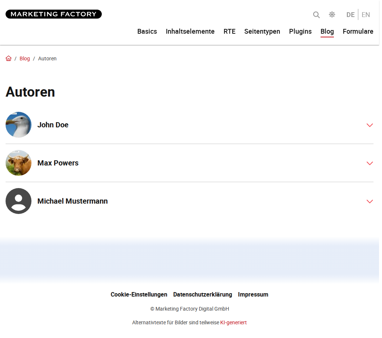Expand the Michael Mustermann chevron

click(369, 201)
